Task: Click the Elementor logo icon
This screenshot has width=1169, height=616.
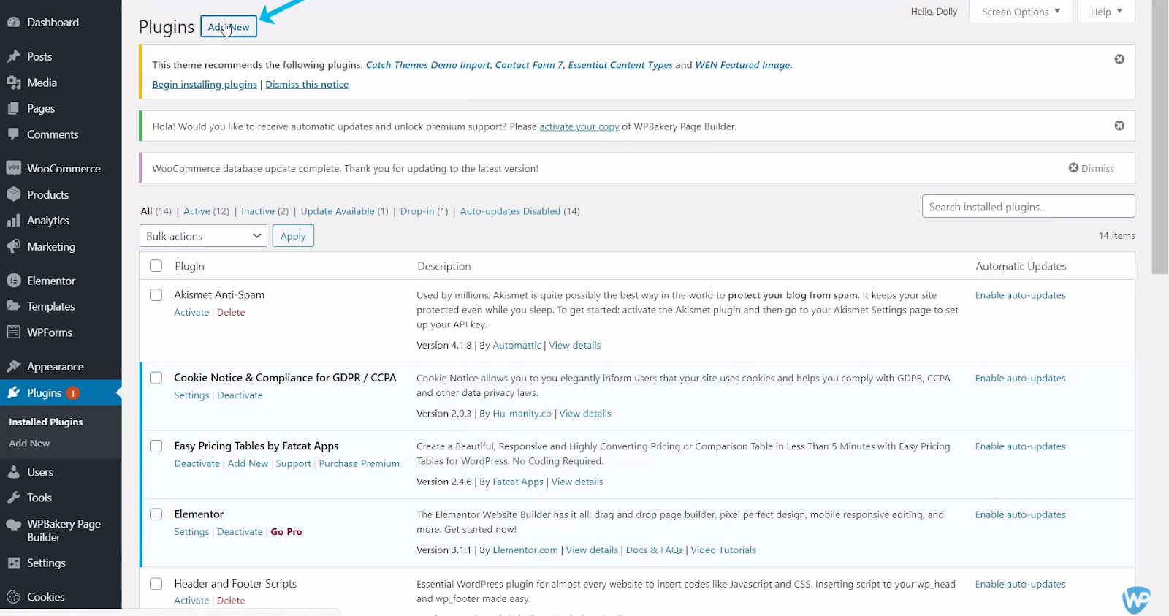Action: (x=13, y=281)
